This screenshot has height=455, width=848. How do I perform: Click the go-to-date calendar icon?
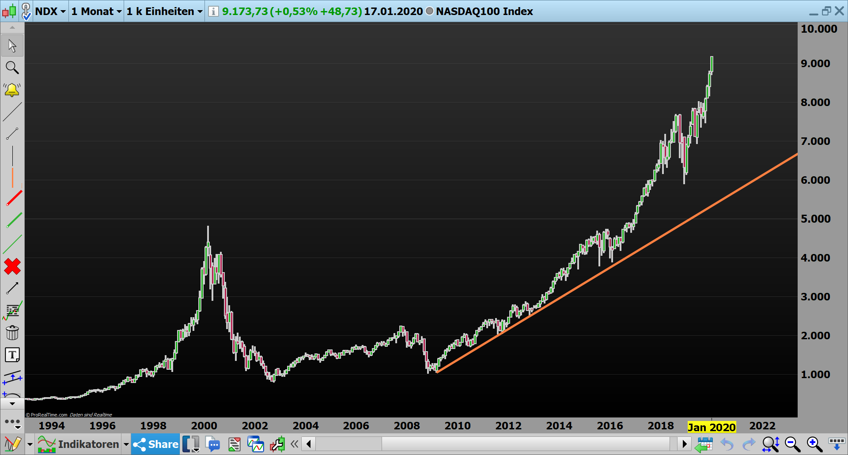(705, 444)
